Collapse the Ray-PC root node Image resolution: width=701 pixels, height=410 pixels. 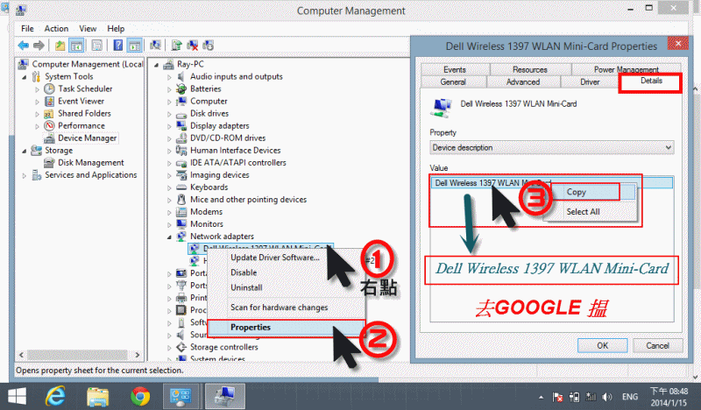tap(156, 65)
